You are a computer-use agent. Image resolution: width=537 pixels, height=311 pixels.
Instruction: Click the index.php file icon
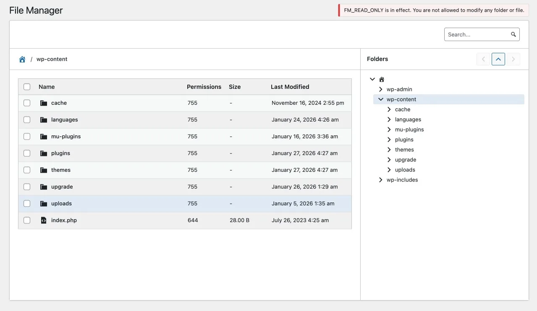point(44,220)
